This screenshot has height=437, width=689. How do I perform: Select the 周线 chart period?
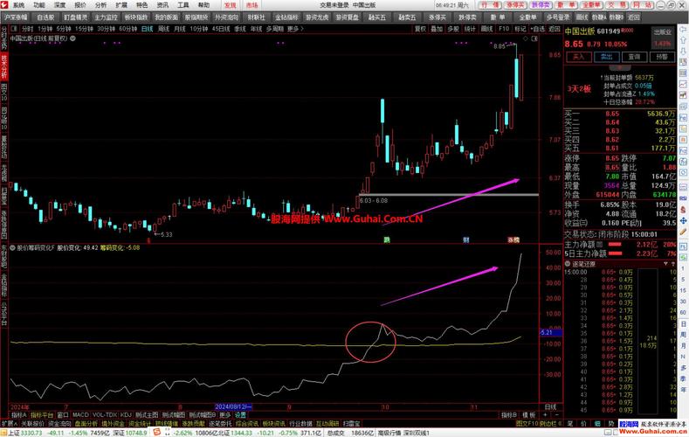coord(163,29)
